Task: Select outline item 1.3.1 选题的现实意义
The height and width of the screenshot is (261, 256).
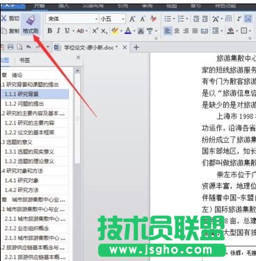Action: pos(35,152)
